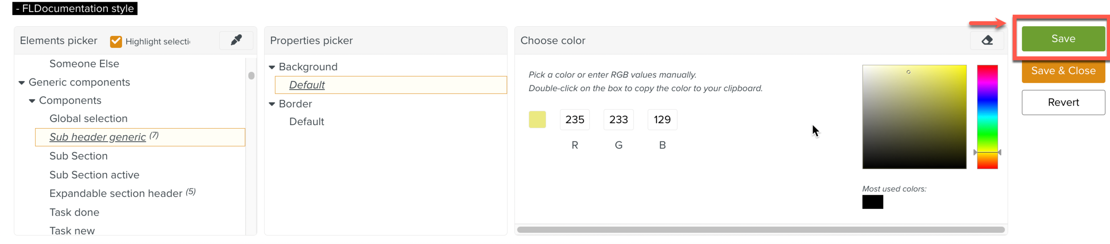Toggle the Highlight selection checkbox
The width and height of the screenshot is (1110, 244).
[116, 41]
